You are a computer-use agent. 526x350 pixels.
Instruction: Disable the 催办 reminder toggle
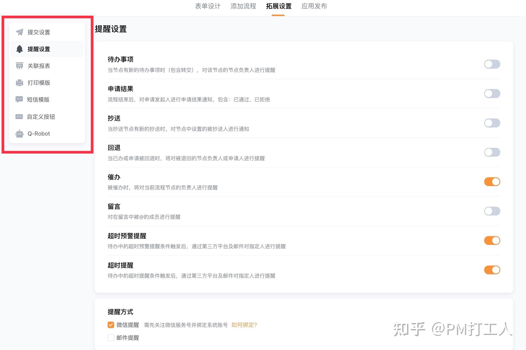tap(492, 182)
